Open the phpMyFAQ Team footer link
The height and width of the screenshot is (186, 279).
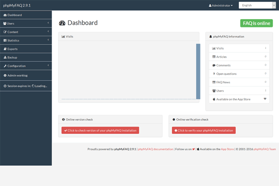tap(265, 149)
